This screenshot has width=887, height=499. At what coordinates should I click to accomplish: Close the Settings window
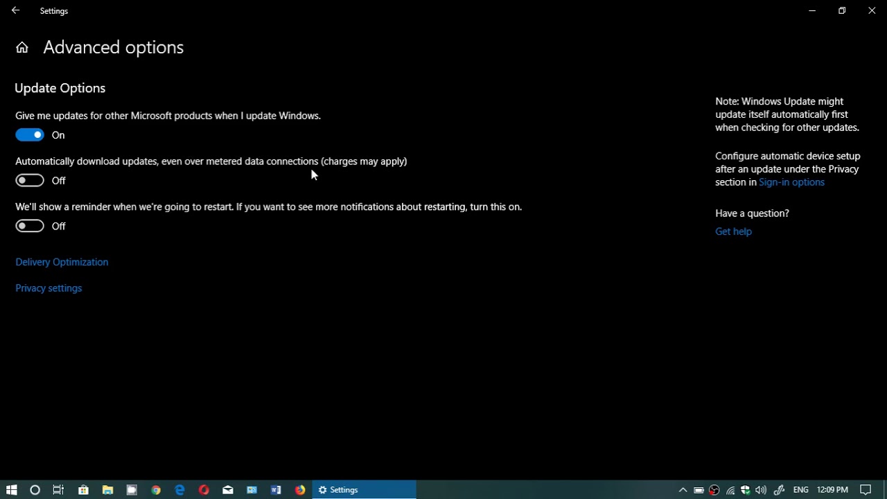(x=872, y=10)
